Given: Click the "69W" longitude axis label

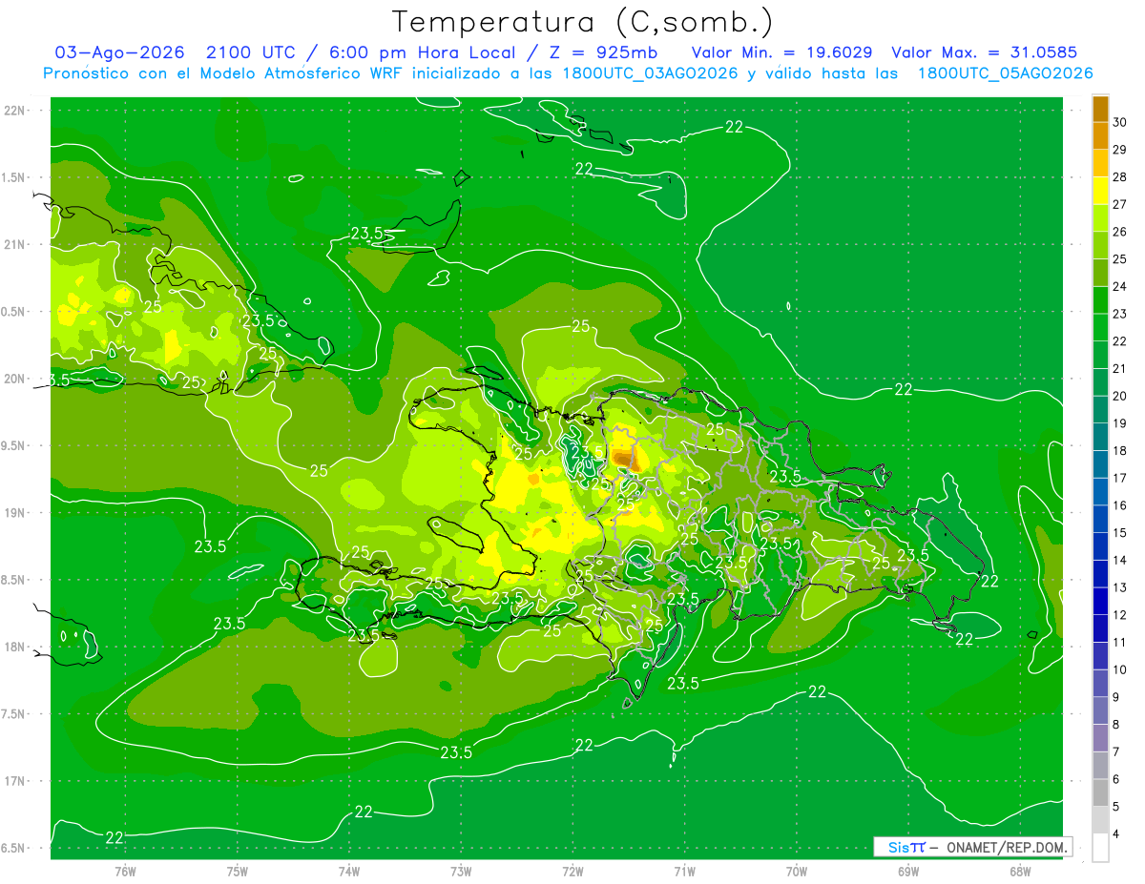Looking at the screenshot, I should point(908,871).
